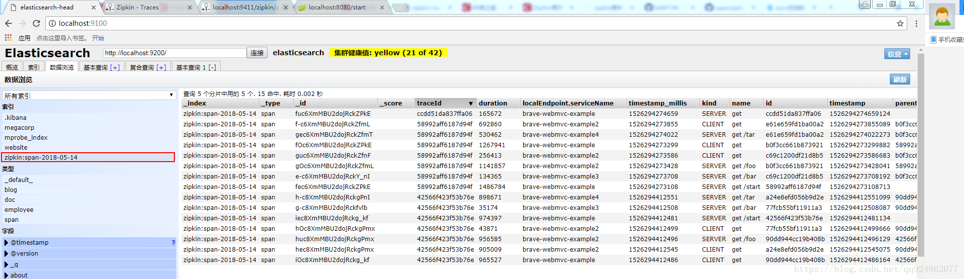Close the localhost:8080/start tab
The height and width of the screenshot is (279, 964).
(382, 7)
